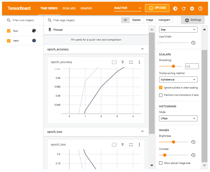Screen dimensions: 210x172
Task: Click the Pinned pin icon
Action: 50,30
